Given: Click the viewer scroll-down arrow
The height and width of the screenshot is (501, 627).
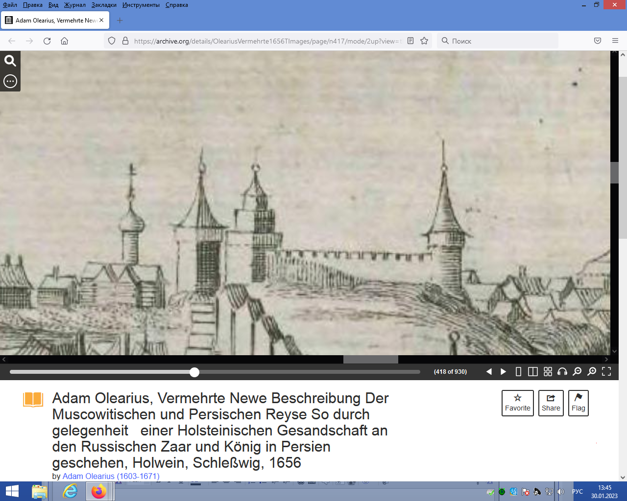Looking at the screenshot, I should (614, 351).
